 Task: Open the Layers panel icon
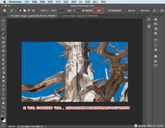155,56
